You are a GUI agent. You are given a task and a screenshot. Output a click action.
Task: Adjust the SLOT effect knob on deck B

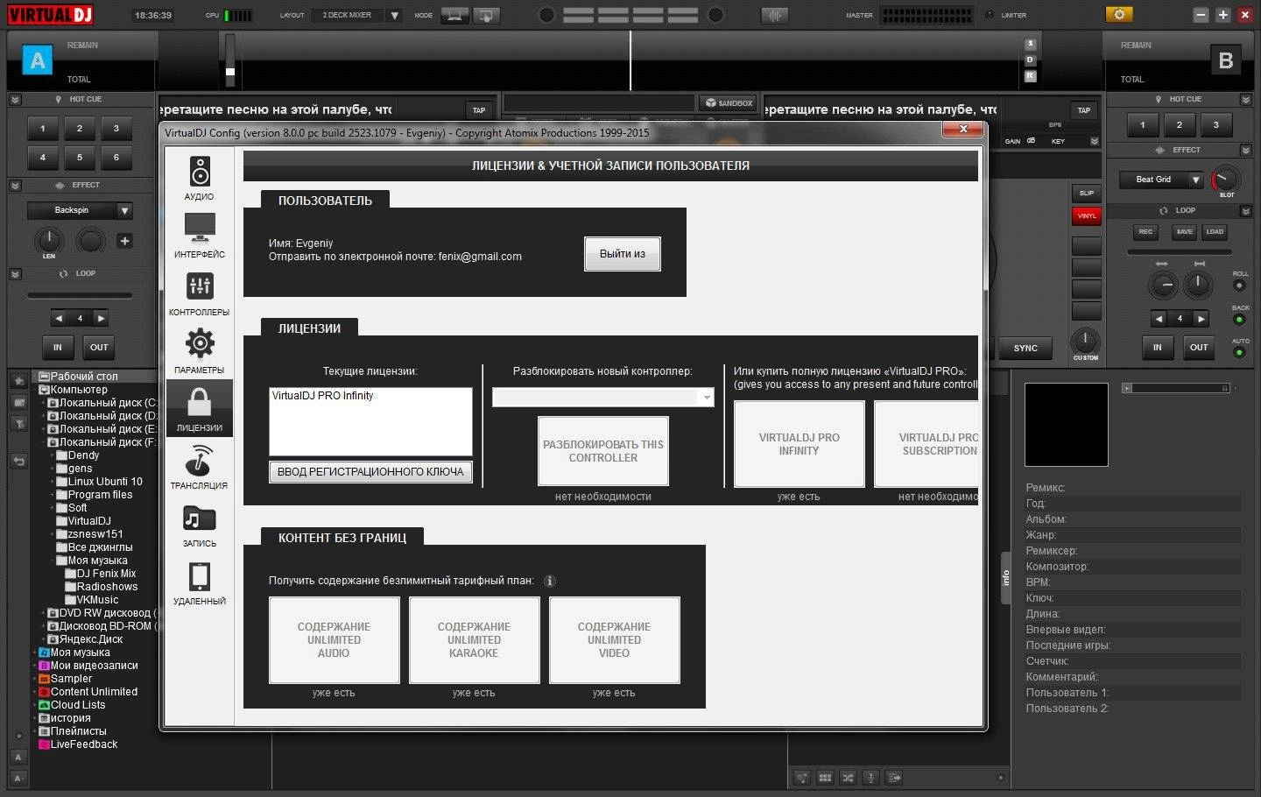[1226, 179]
